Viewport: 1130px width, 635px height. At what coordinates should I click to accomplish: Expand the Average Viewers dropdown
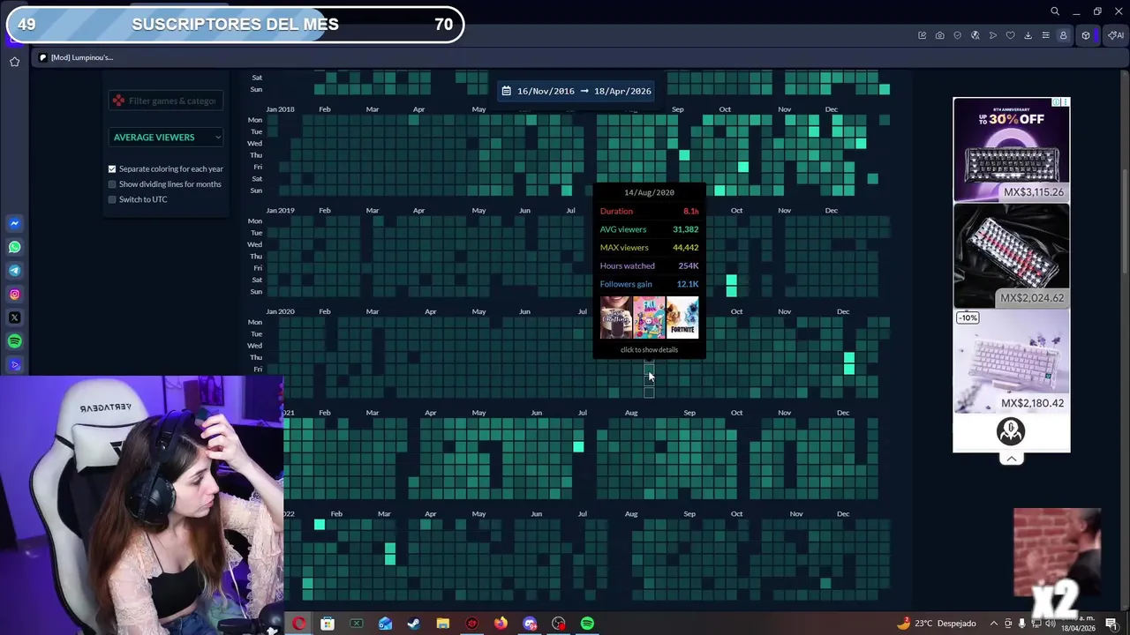point(166,137)
